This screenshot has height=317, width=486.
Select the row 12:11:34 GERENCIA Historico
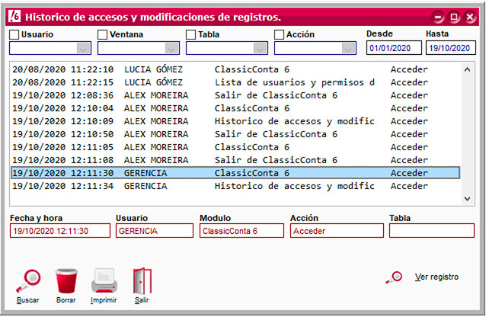(x=235, y=186)
